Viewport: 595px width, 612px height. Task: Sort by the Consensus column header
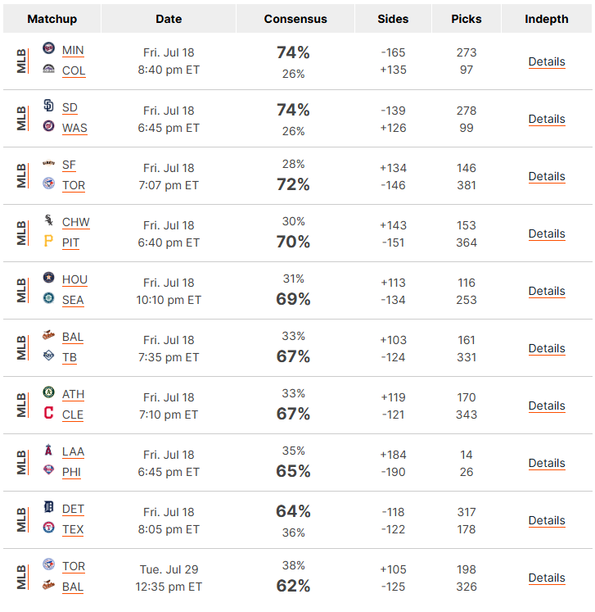295,19
